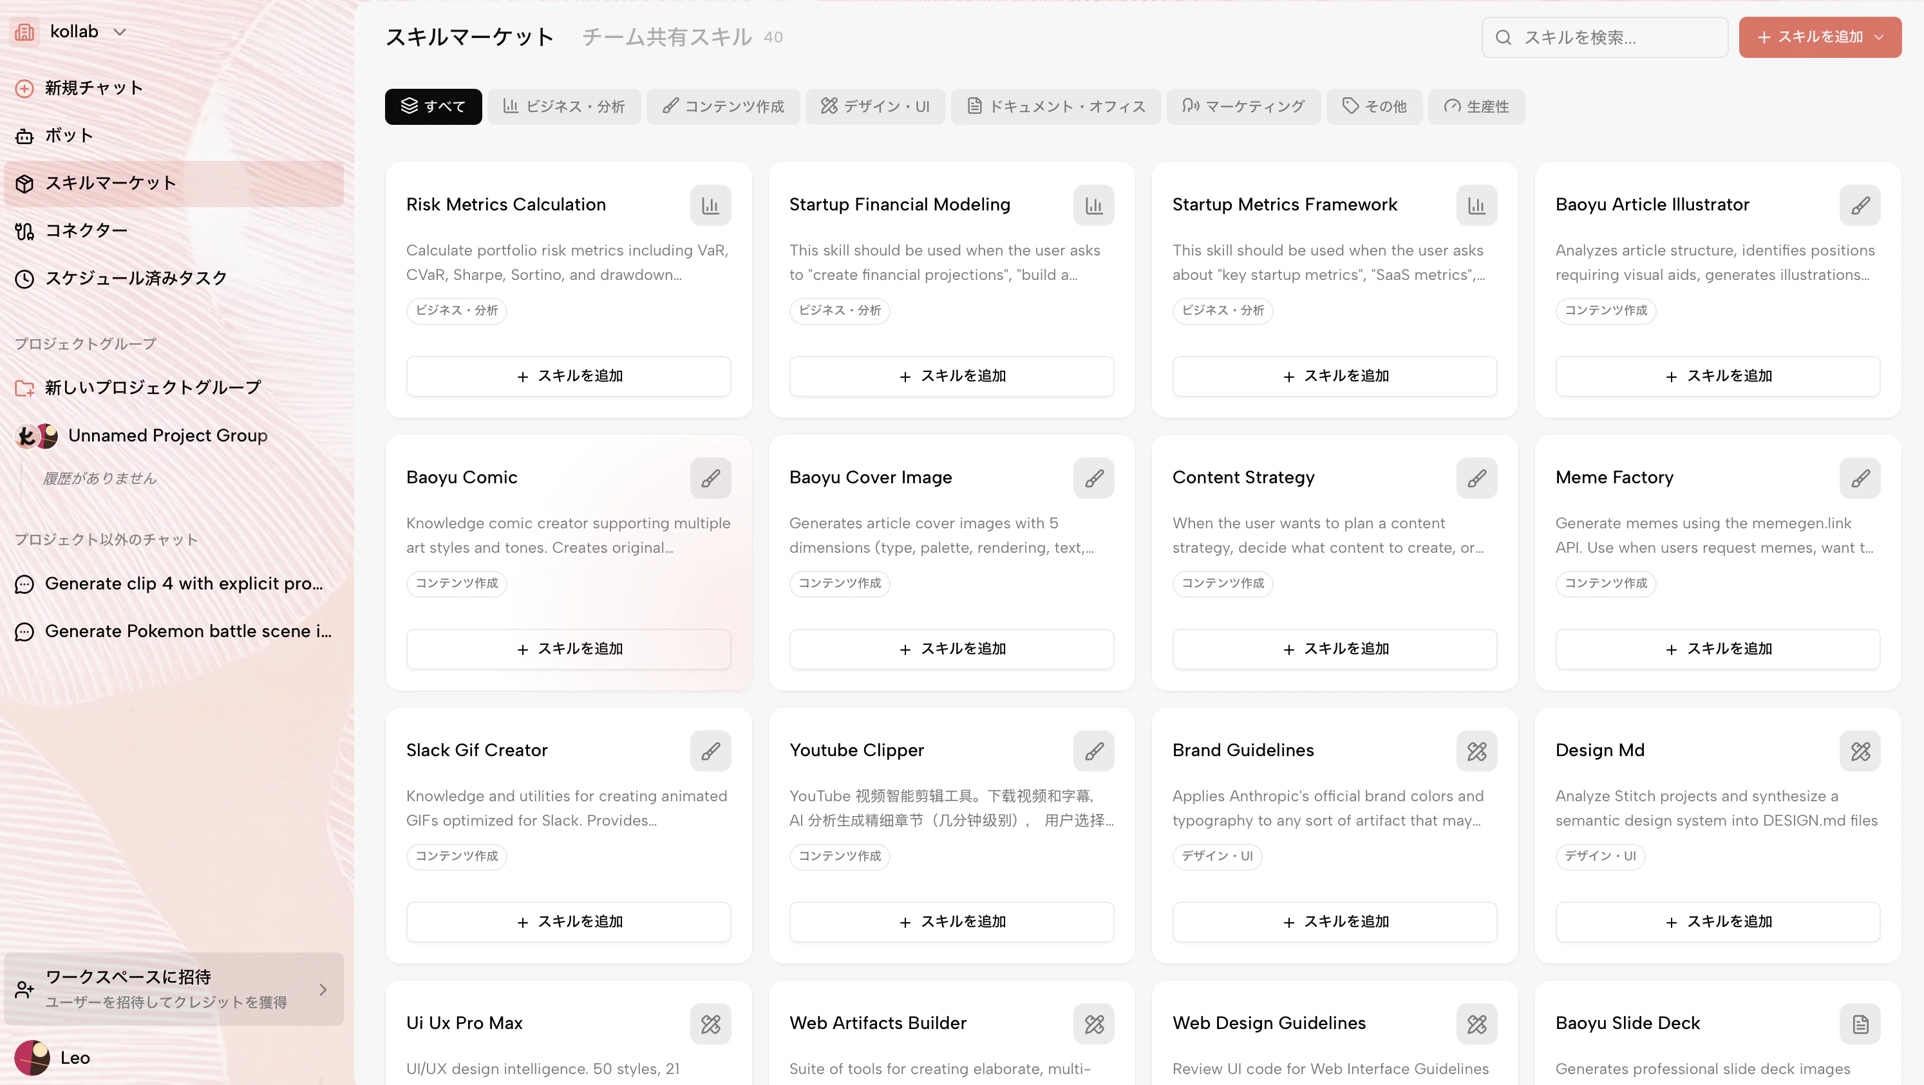Add the Baoyu Comic skill
1924x1085 pixels.
coord(569,649)
